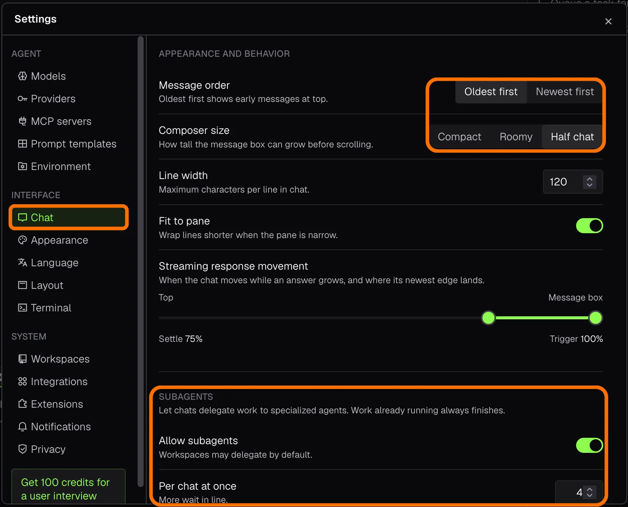Open Integrations settings

coord(68,382)
